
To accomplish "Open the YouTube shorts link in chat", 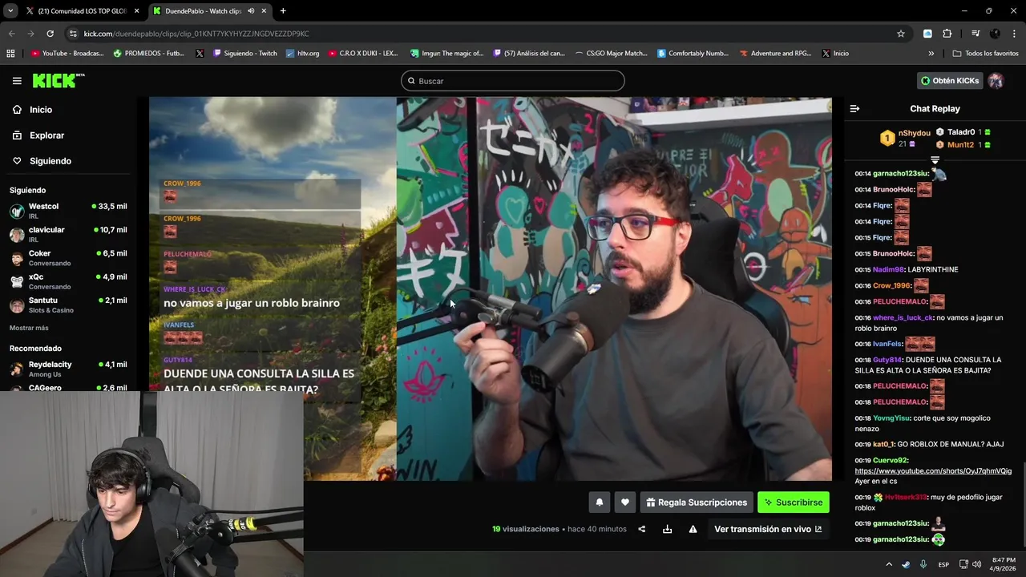I will pos(933,471).
